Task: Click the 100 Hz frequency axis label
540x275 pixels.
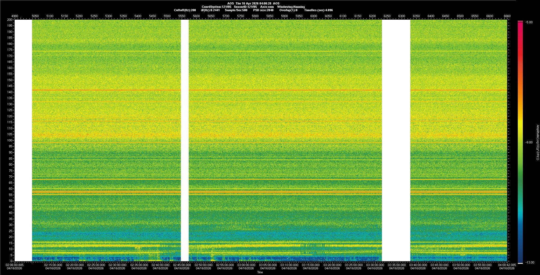Action: click(10, 140)
